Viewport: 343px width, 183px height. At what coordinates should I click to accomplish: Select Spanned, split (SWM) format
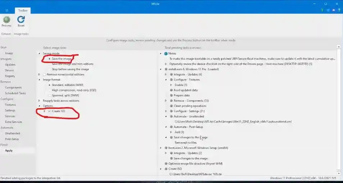(x=50, y=95)
